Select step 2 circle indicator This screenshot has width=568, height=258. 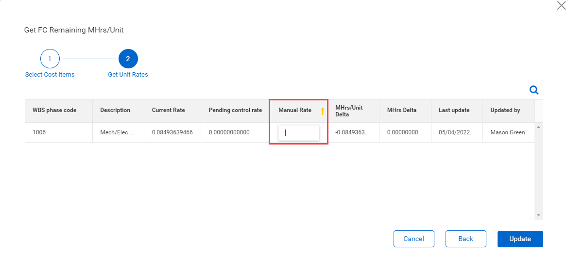point(128,59)
